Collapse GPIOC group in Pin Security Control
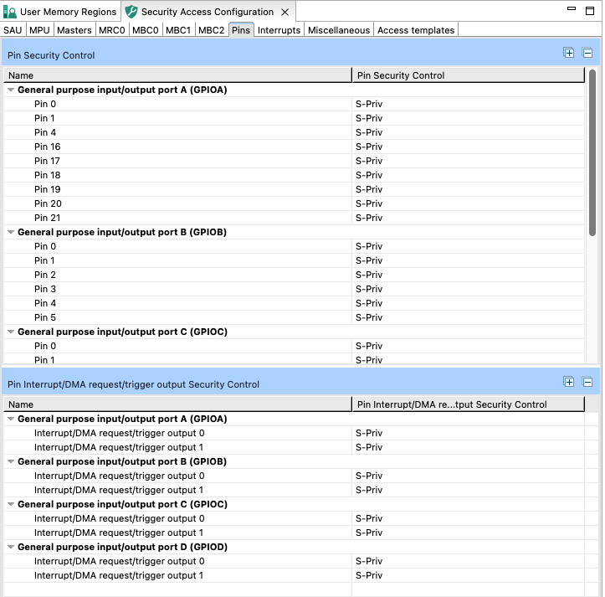 (x=11, y=332)
